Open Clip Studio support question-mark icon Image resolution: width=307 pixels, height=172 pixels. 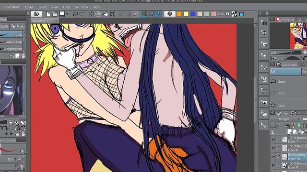point(170,14)
